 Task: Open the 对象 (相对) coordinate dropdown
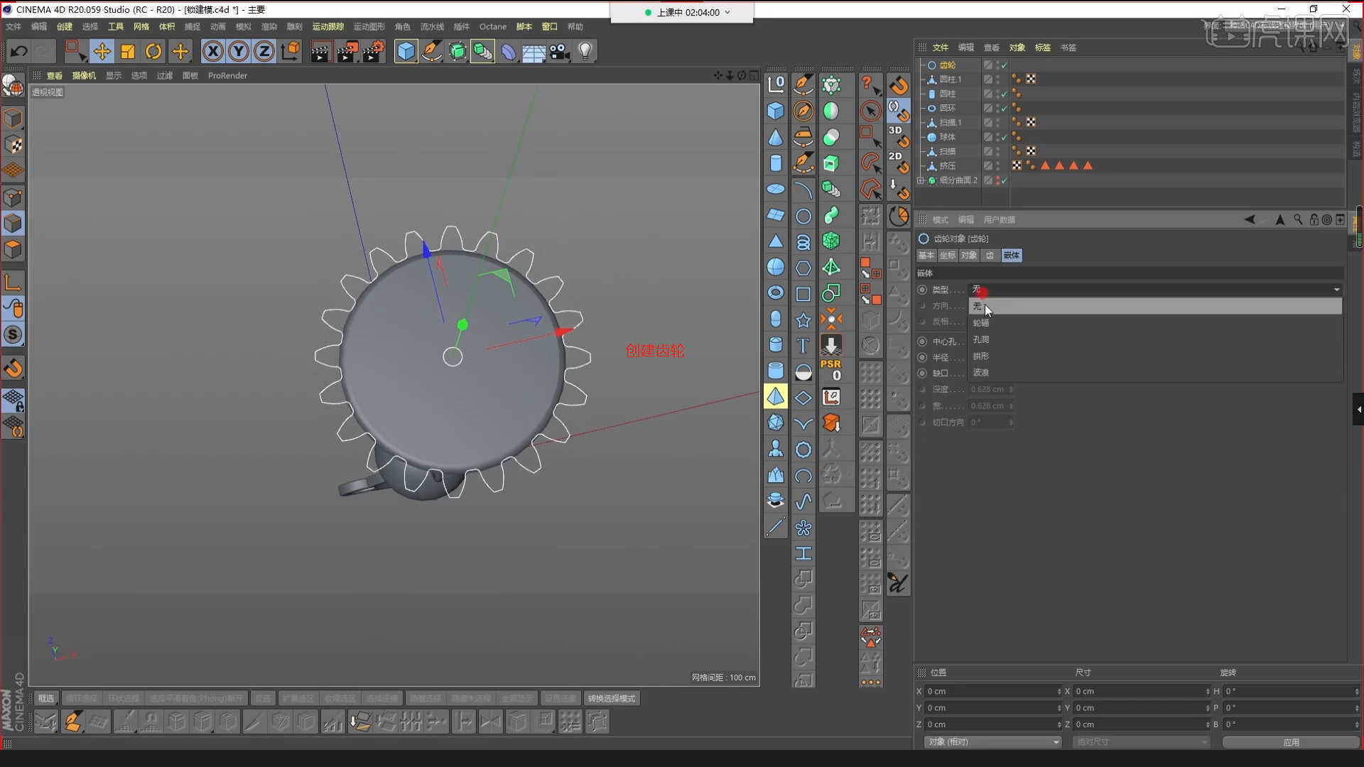tap(992, 741)
